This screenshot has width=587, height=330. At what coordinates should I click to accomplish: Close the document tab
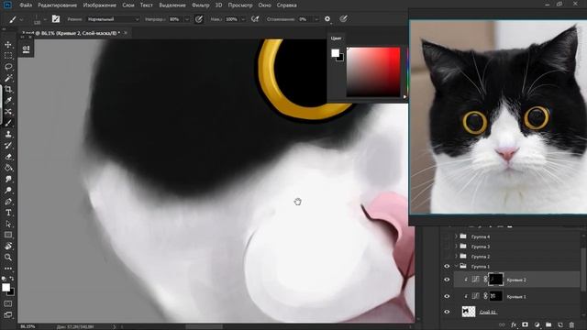tap(126, 33)
